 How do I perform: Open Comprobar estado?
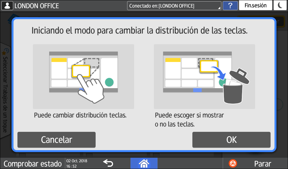pyautogui.click(x=32, y=164)
